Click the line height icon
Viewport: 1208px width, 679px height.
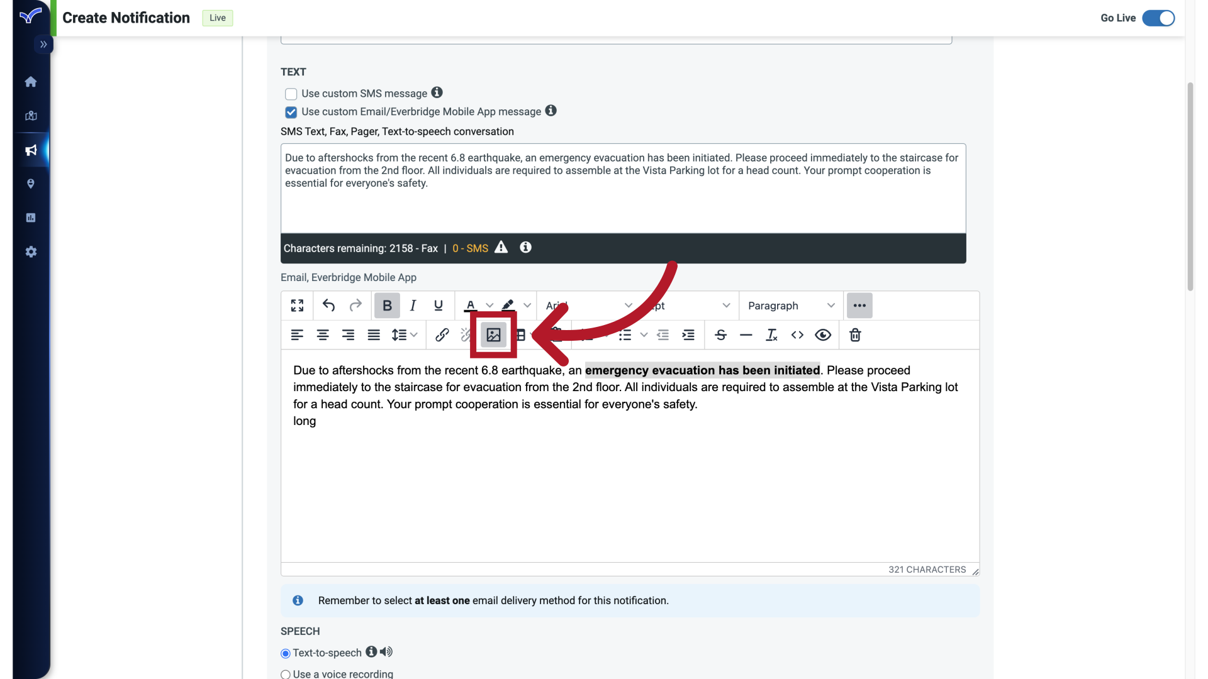pyautogui.click(x=399, y=335)
